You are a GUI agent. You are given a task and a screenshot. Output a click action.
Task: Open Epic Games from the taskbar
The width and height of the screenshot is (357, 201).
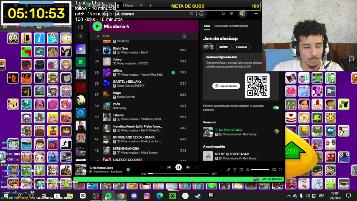[211, 196]
